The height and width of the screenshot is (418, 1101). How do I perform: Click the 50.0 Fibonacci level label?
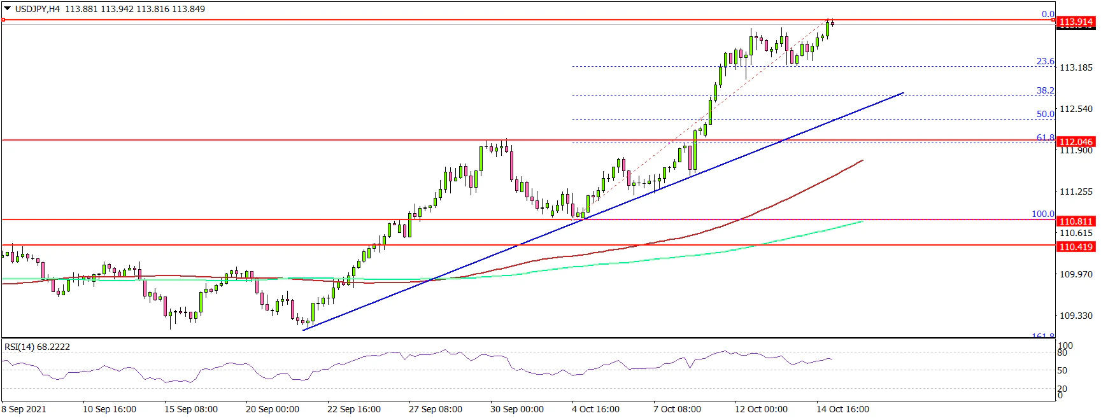coord(1045,115)
